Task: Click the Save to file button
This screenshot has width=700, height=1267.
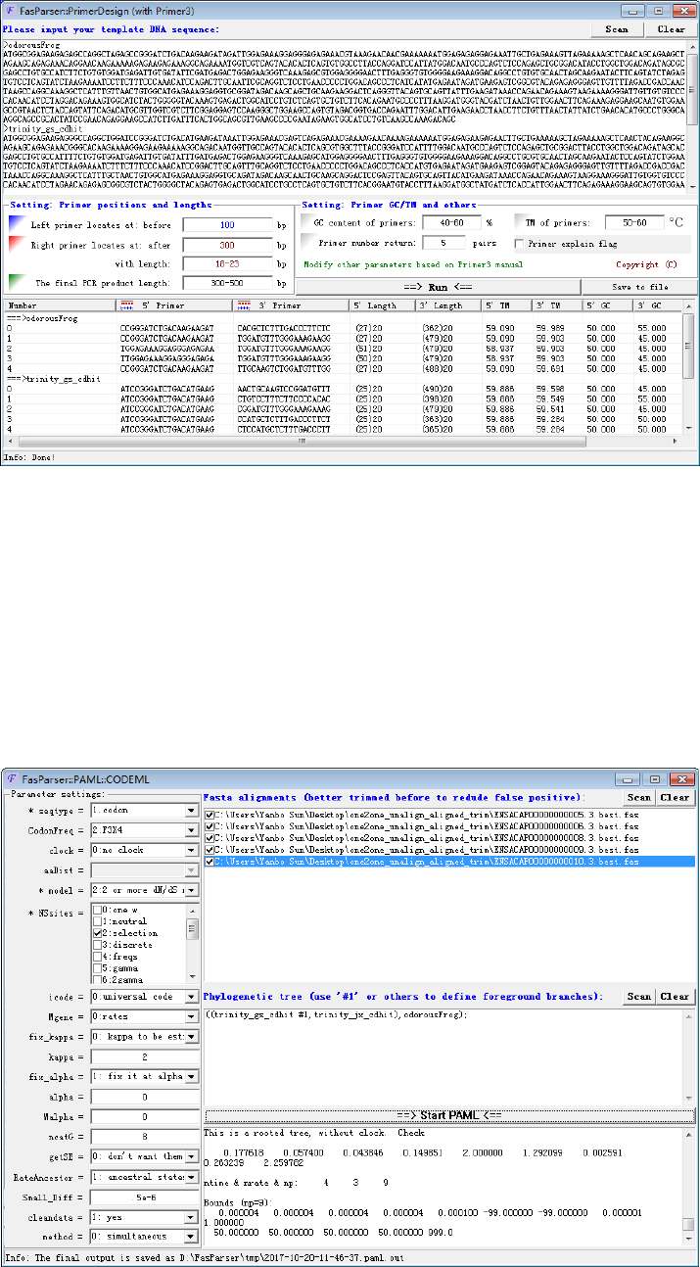Action: pyautogui.click(x=639, y=286)
